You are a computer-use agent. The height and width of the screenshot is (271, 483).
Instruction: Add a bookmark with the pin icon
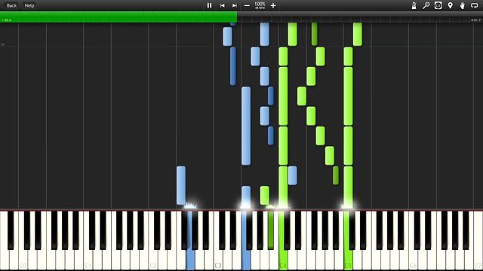[x=450, y=5]
